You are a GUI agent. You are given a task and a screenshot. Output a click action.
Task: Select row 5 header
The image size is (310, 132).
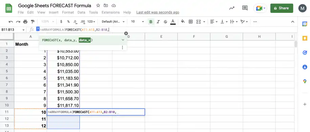(7, 71)
